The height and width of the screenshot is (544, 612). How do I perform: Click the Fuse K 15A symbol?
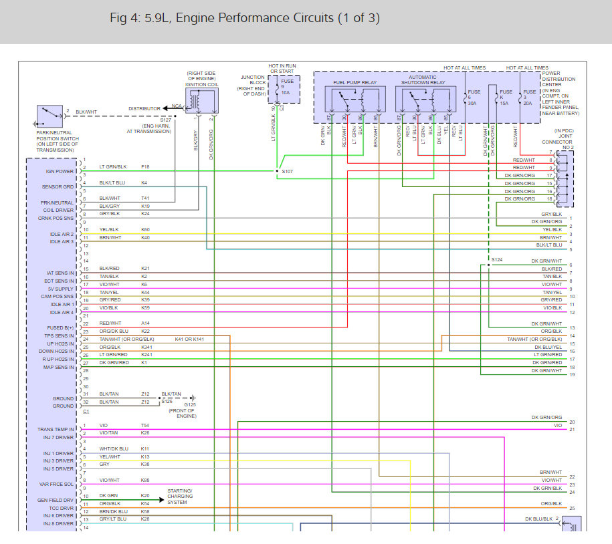coord(496,98)
